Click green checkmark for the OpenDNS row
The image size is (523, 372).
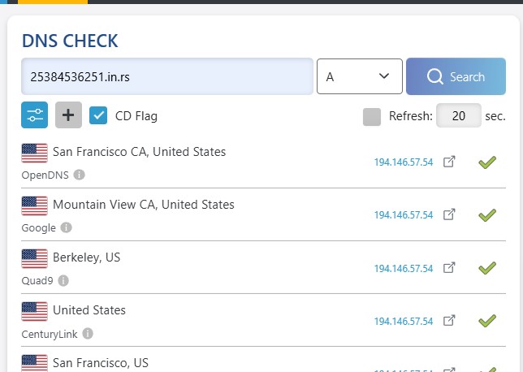pyautogui.click(x=487, y=162)
